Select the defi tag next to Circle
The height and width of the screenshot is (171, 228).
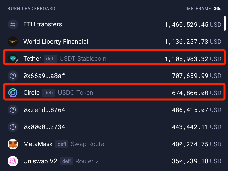pyautogui.click(x=49, y=93)
